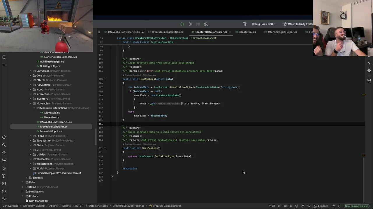Screen dimensions: 373x209
Task: Open the 4 spaces indent settings
Action: coord(321,206)
